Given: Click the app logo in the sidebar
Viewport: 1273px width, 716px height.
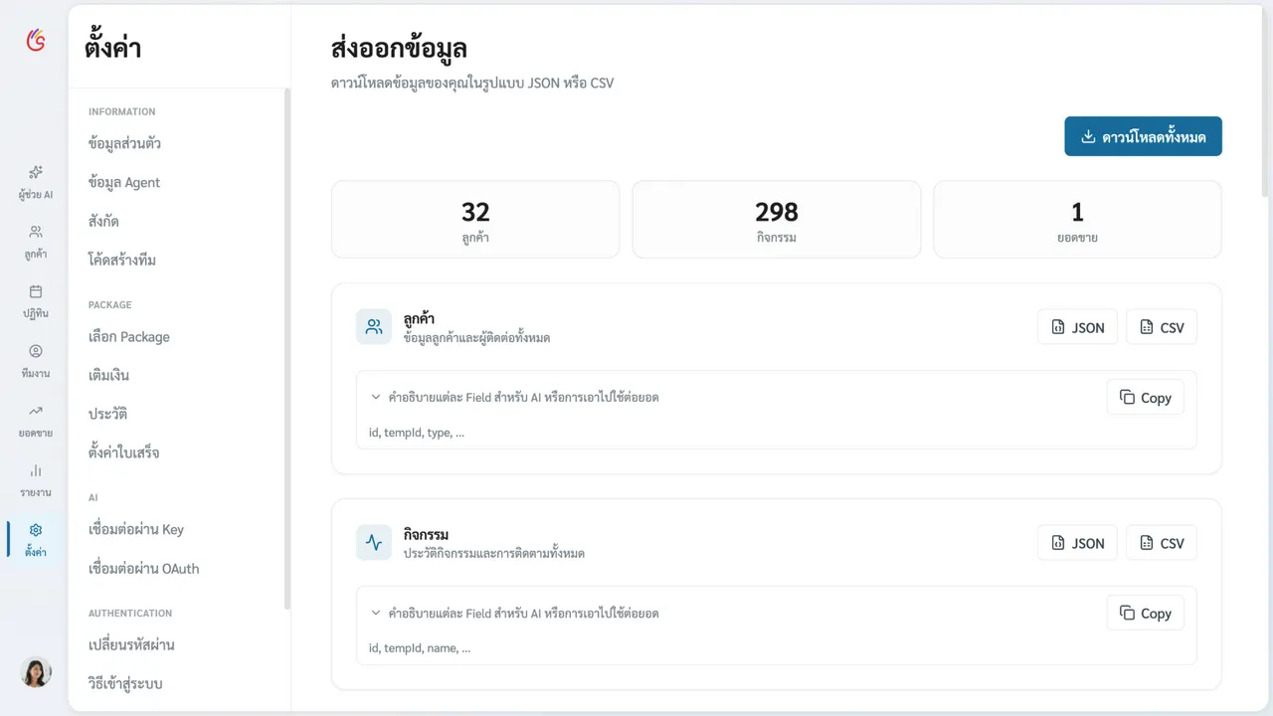Looking at the screenshot, I should click(36, 40).
